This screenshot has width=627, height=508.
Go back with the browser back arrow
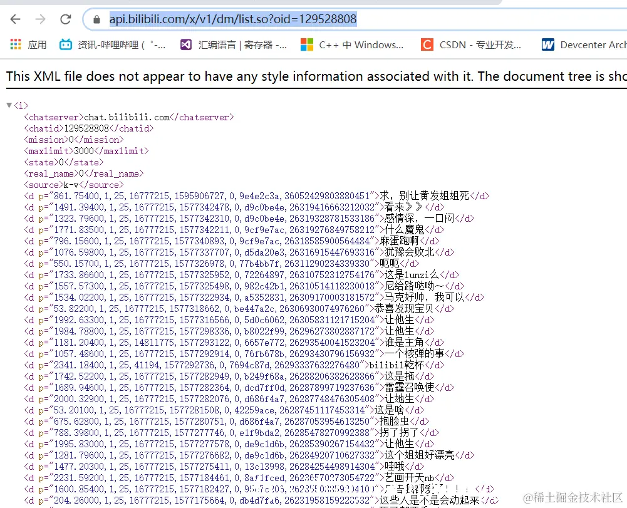[15, 19]
